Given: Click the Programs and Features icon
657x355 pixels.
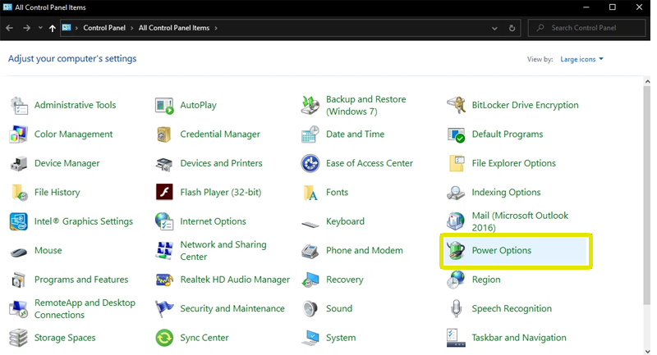Looking at the screenshot, I should pyautogui.click(x=19, y=280).
